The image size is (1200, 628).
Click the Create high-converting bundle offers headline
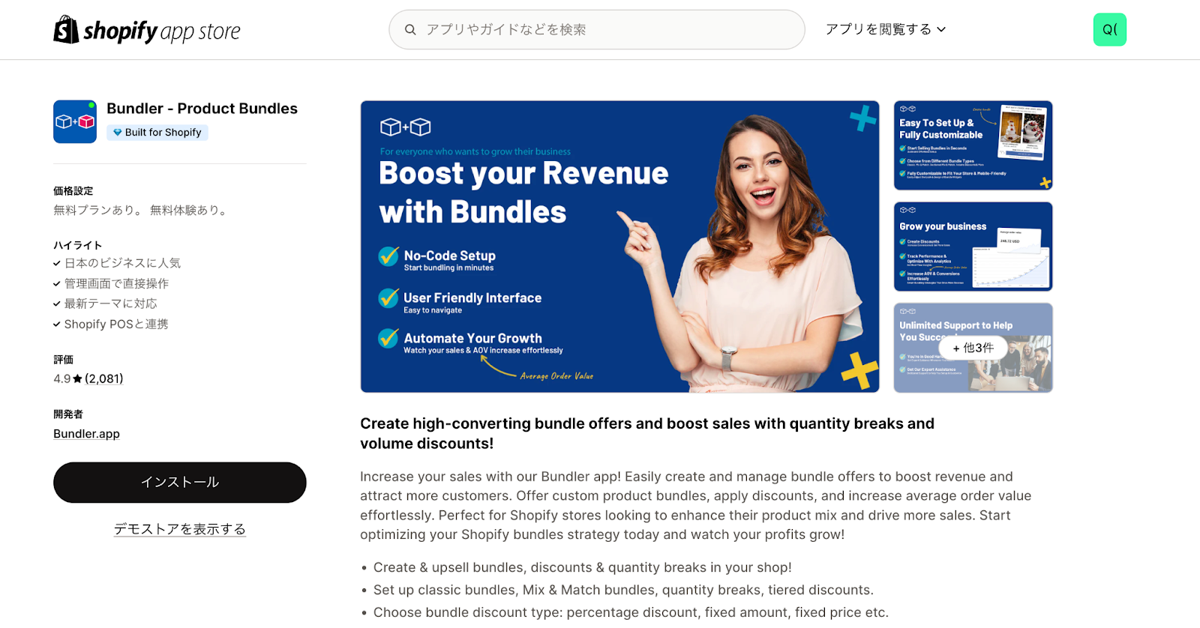[x=647, y=433]
